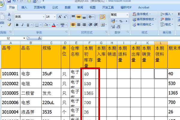The height and width of the screenshot is (120, 180).
Task: Open the 宋体 font name dropdown
Action: coord(43,17)
